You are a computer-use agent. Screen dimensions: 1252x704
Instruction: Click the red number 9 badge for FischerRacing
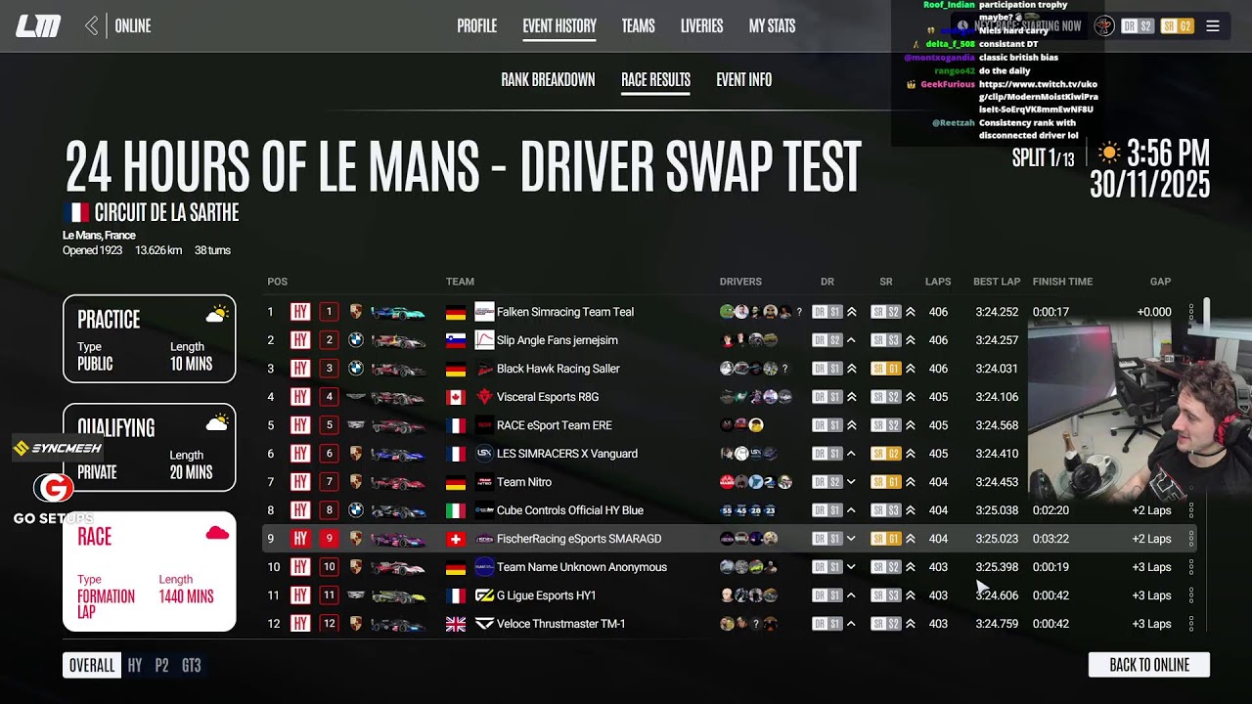click(x=329, y=539)
